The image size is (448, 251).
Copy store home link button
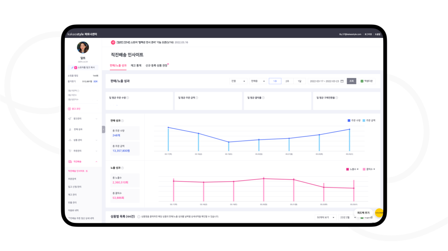tap(83, 67)
